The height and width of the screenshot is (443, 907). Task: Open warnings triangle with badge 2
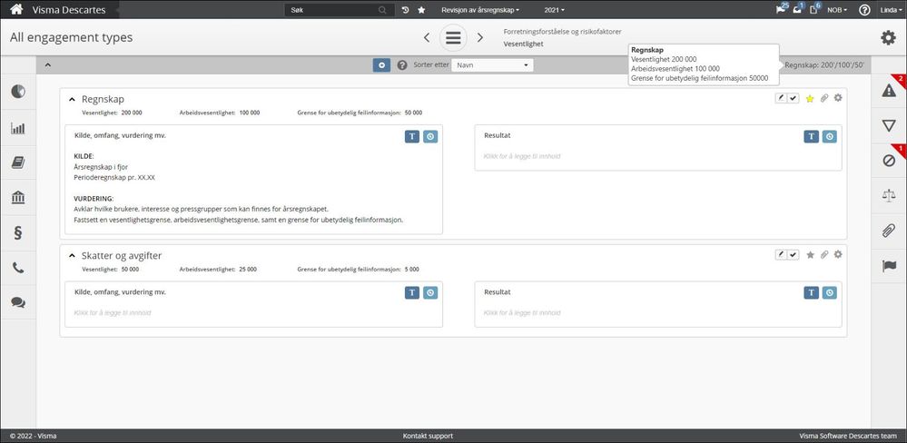[889, 90]
